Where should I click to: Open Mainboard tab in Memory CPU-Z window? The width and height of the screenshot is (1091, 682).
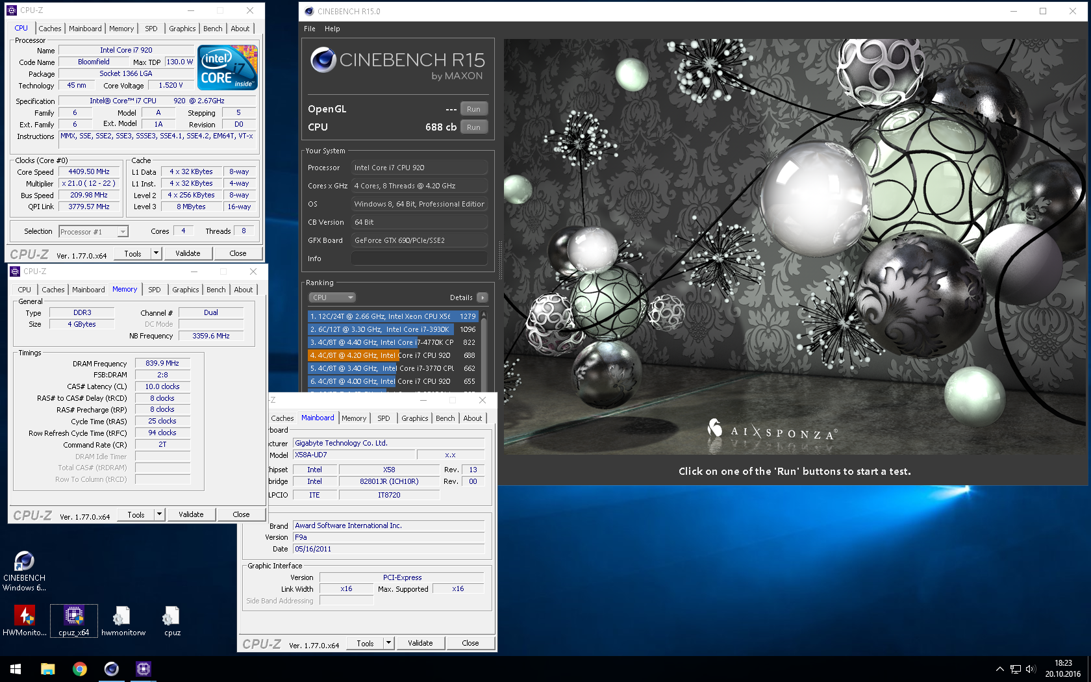88,290
